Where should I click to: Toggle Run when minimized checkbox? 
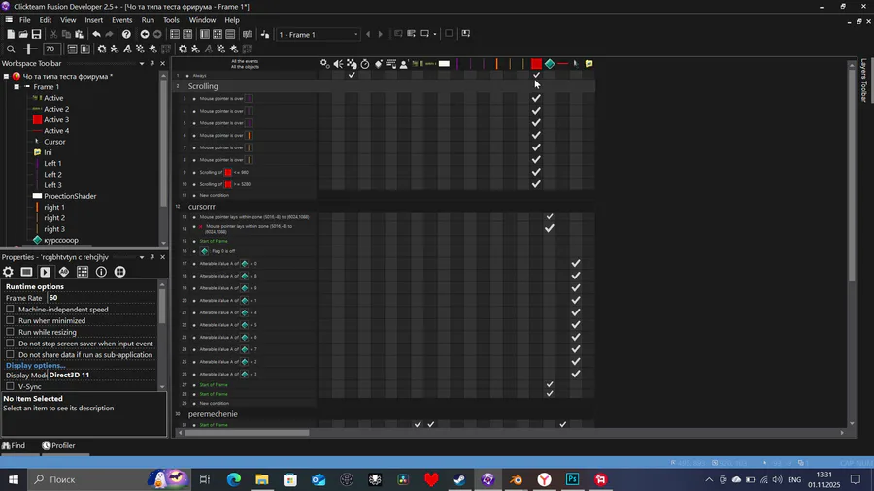pos(10,320)
